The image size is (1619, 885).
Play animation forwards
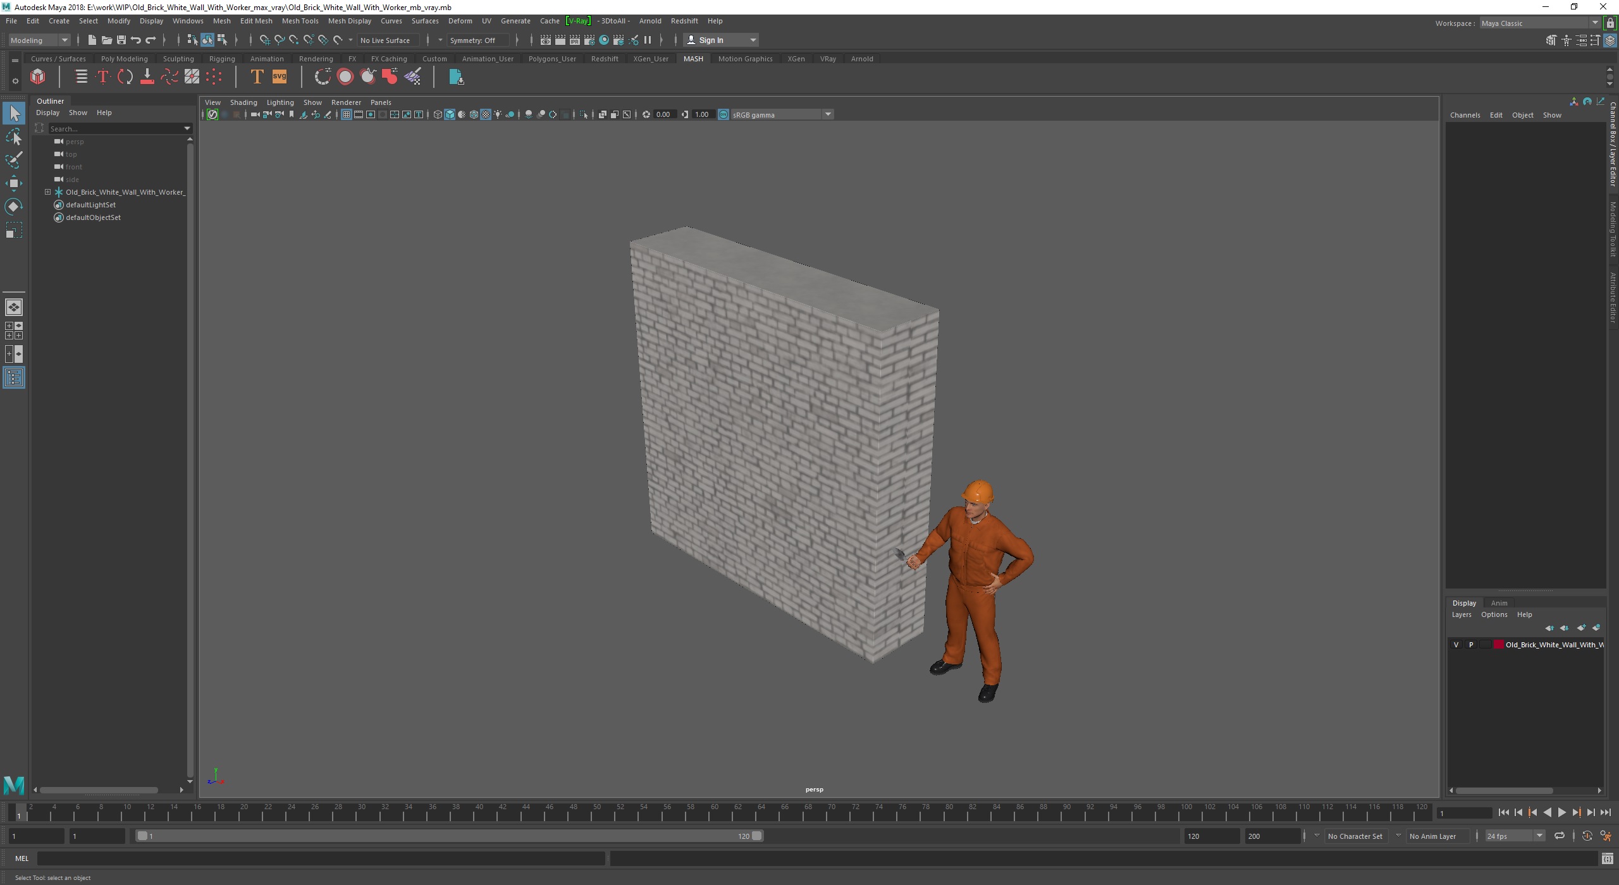click(x=1562, y=813)
